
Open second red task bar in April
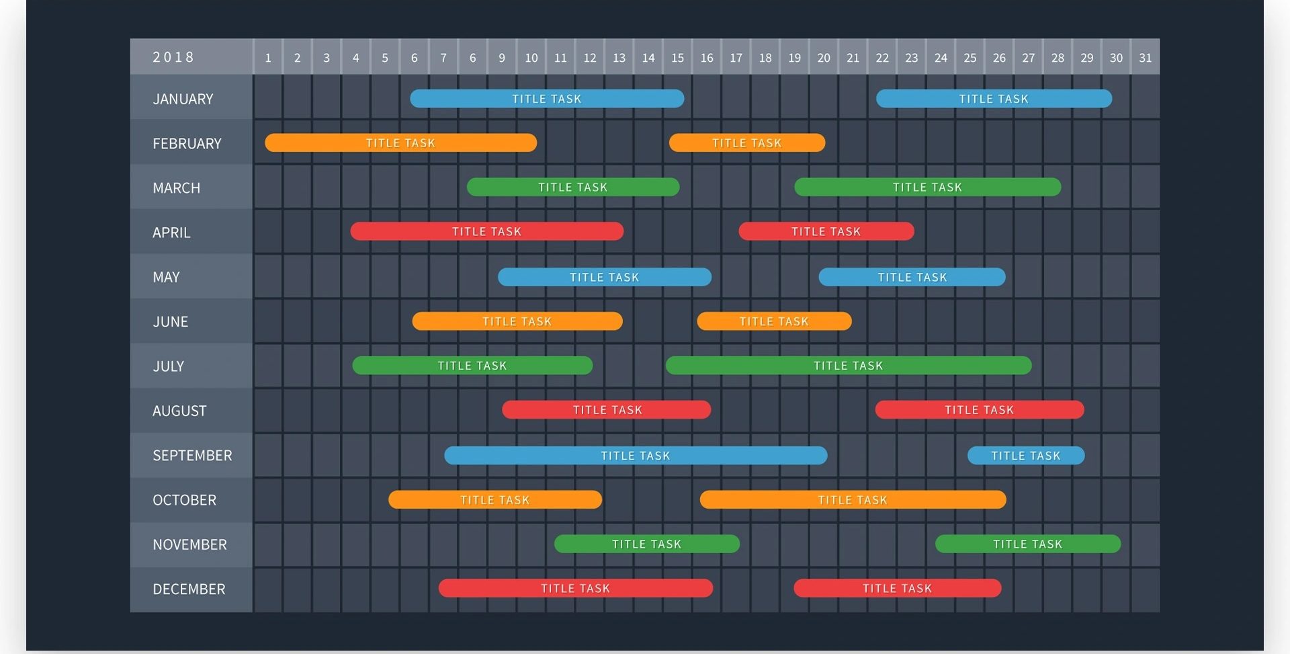pyautogui.click(x=826, y=231)
